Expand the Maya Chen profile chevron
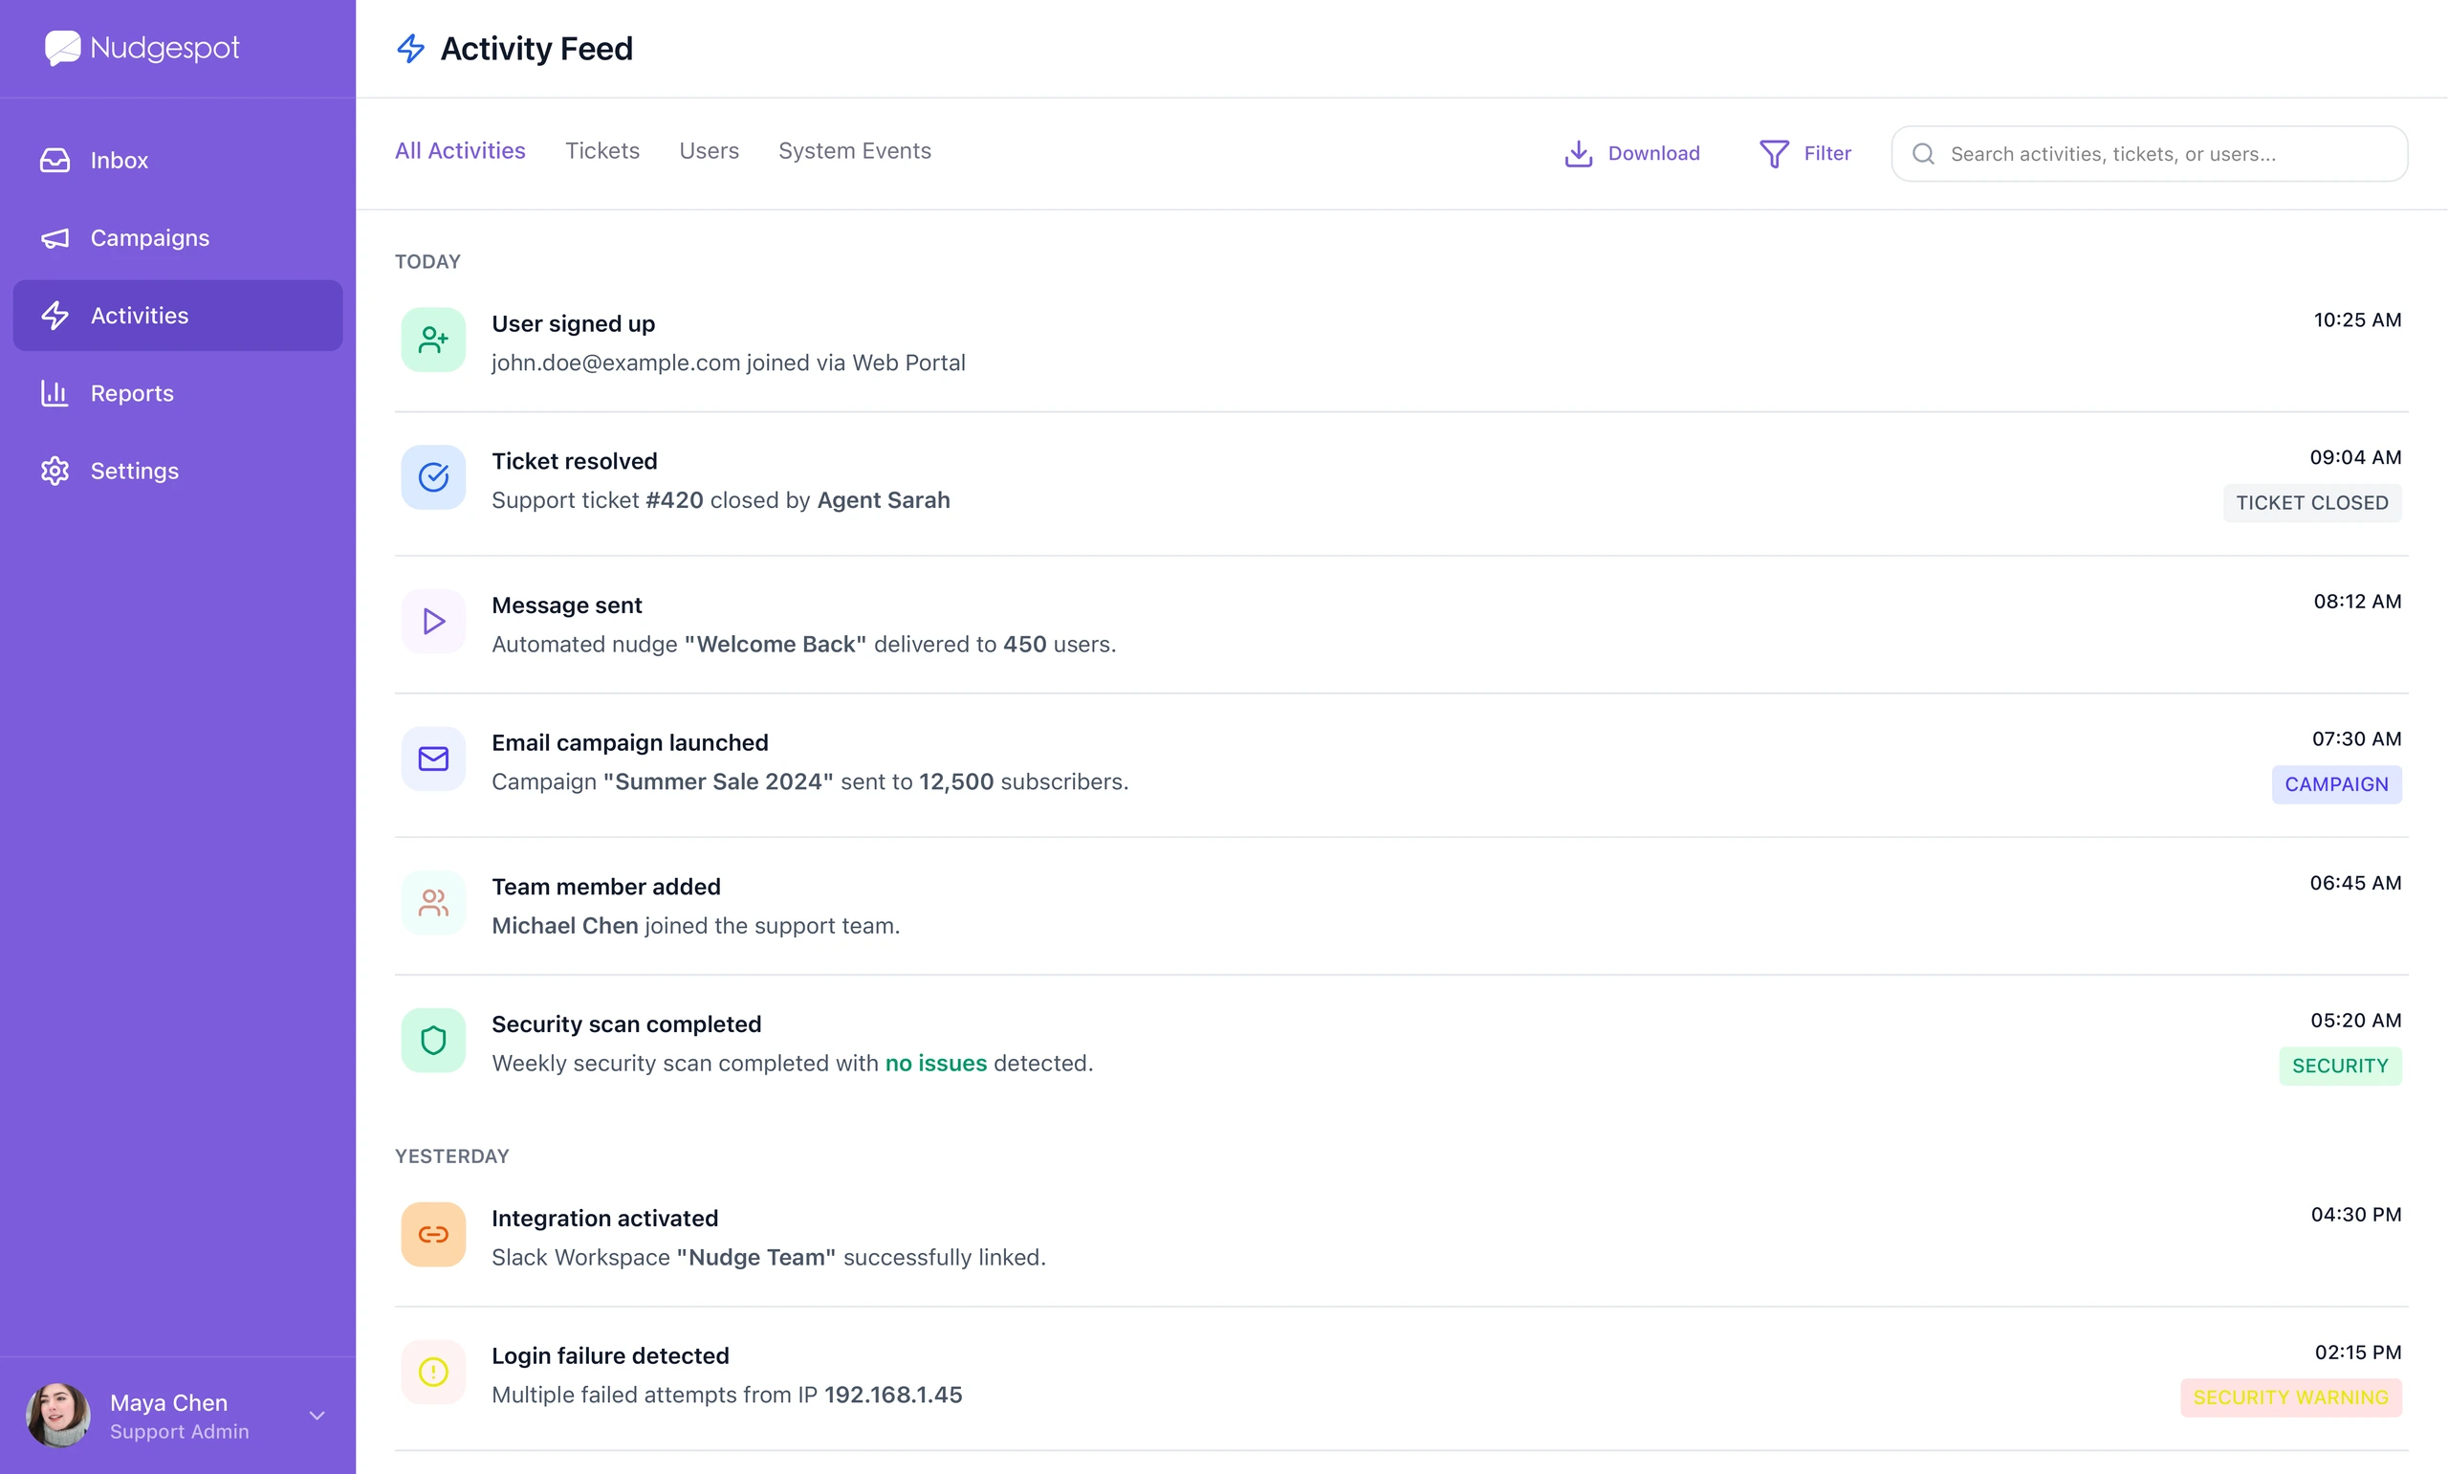 point(317,1416)
